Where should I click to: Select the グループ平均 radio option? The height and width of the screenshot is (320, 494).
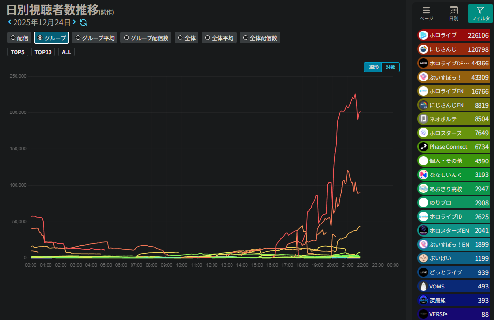tap(95, 38)
